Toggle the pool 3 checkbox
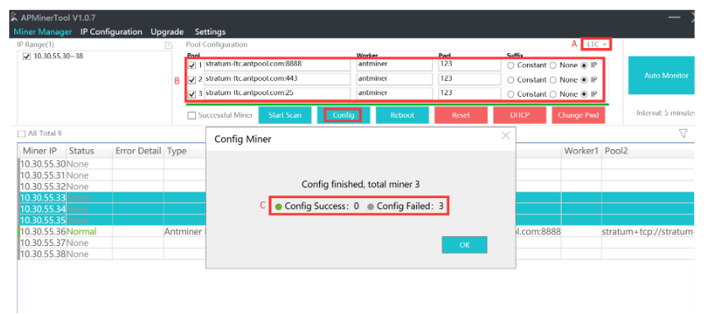This screenshot has width=711, height=316. click(x=192, y=94)
